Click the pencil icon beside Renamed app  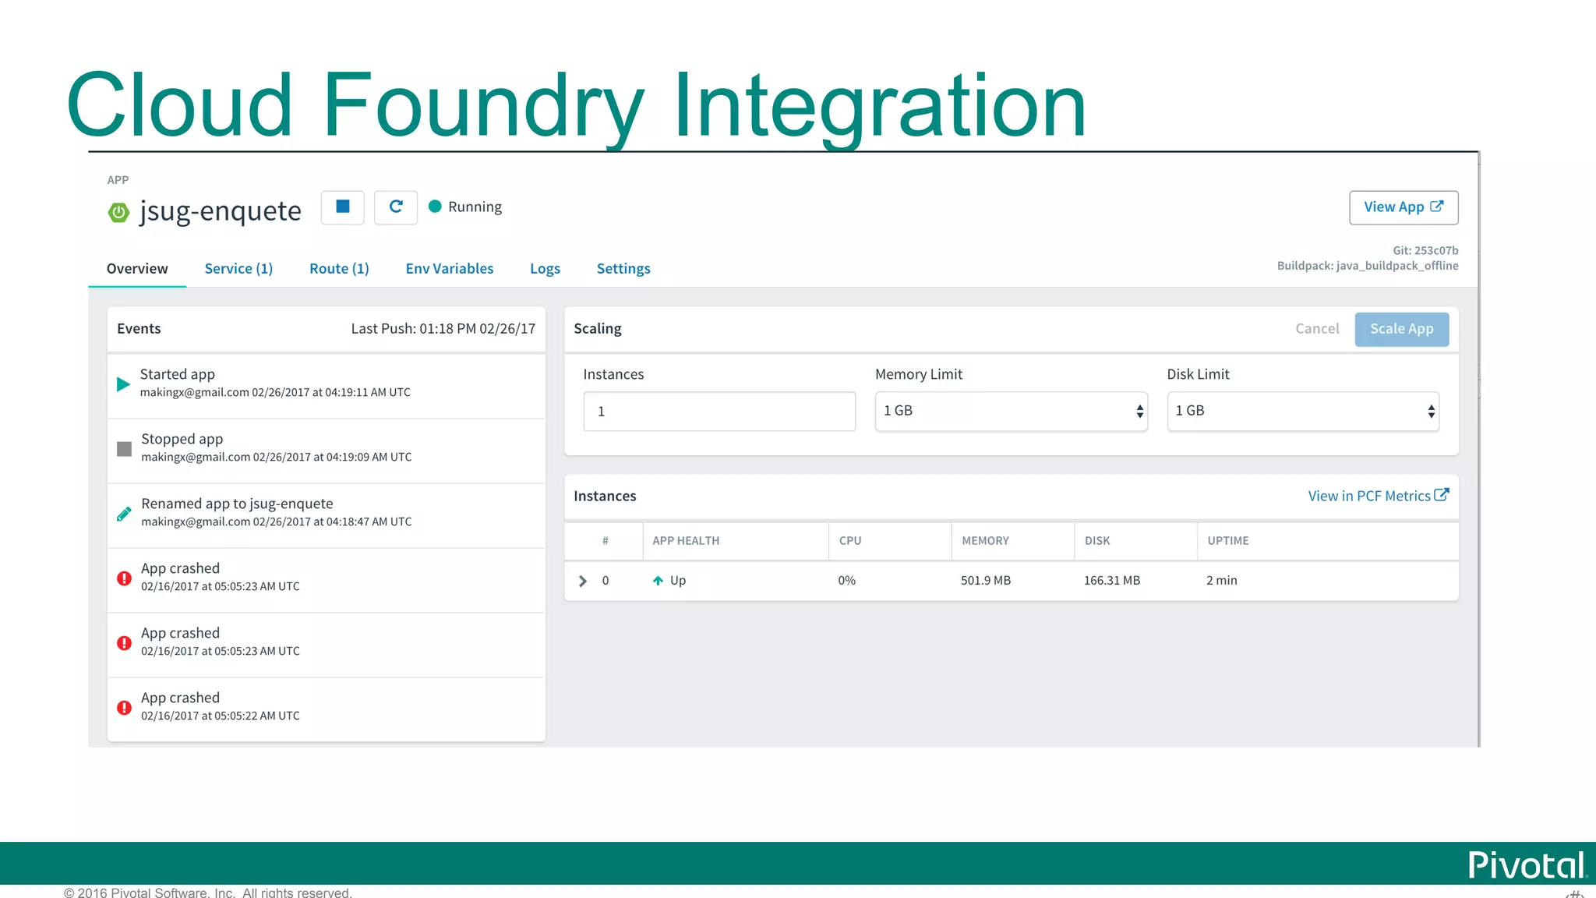(124, 514)
